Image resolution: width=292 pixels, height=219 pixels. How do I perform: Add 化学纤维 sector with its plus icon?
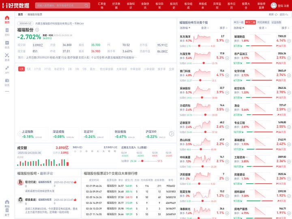(289, 75)
